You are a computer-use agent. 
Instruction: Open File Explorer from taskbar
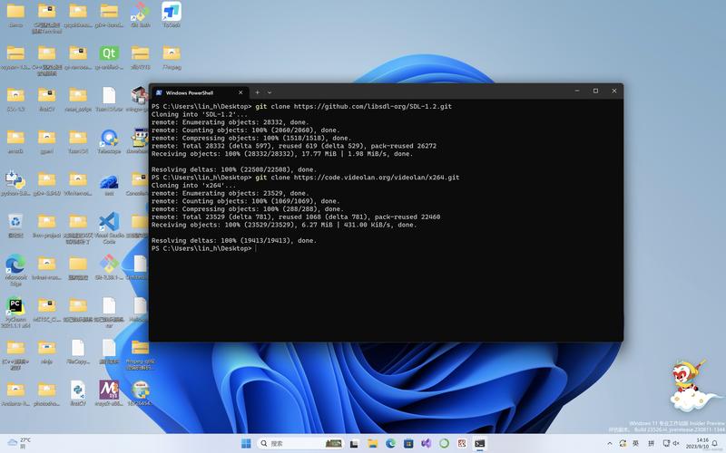pos(372,443)
